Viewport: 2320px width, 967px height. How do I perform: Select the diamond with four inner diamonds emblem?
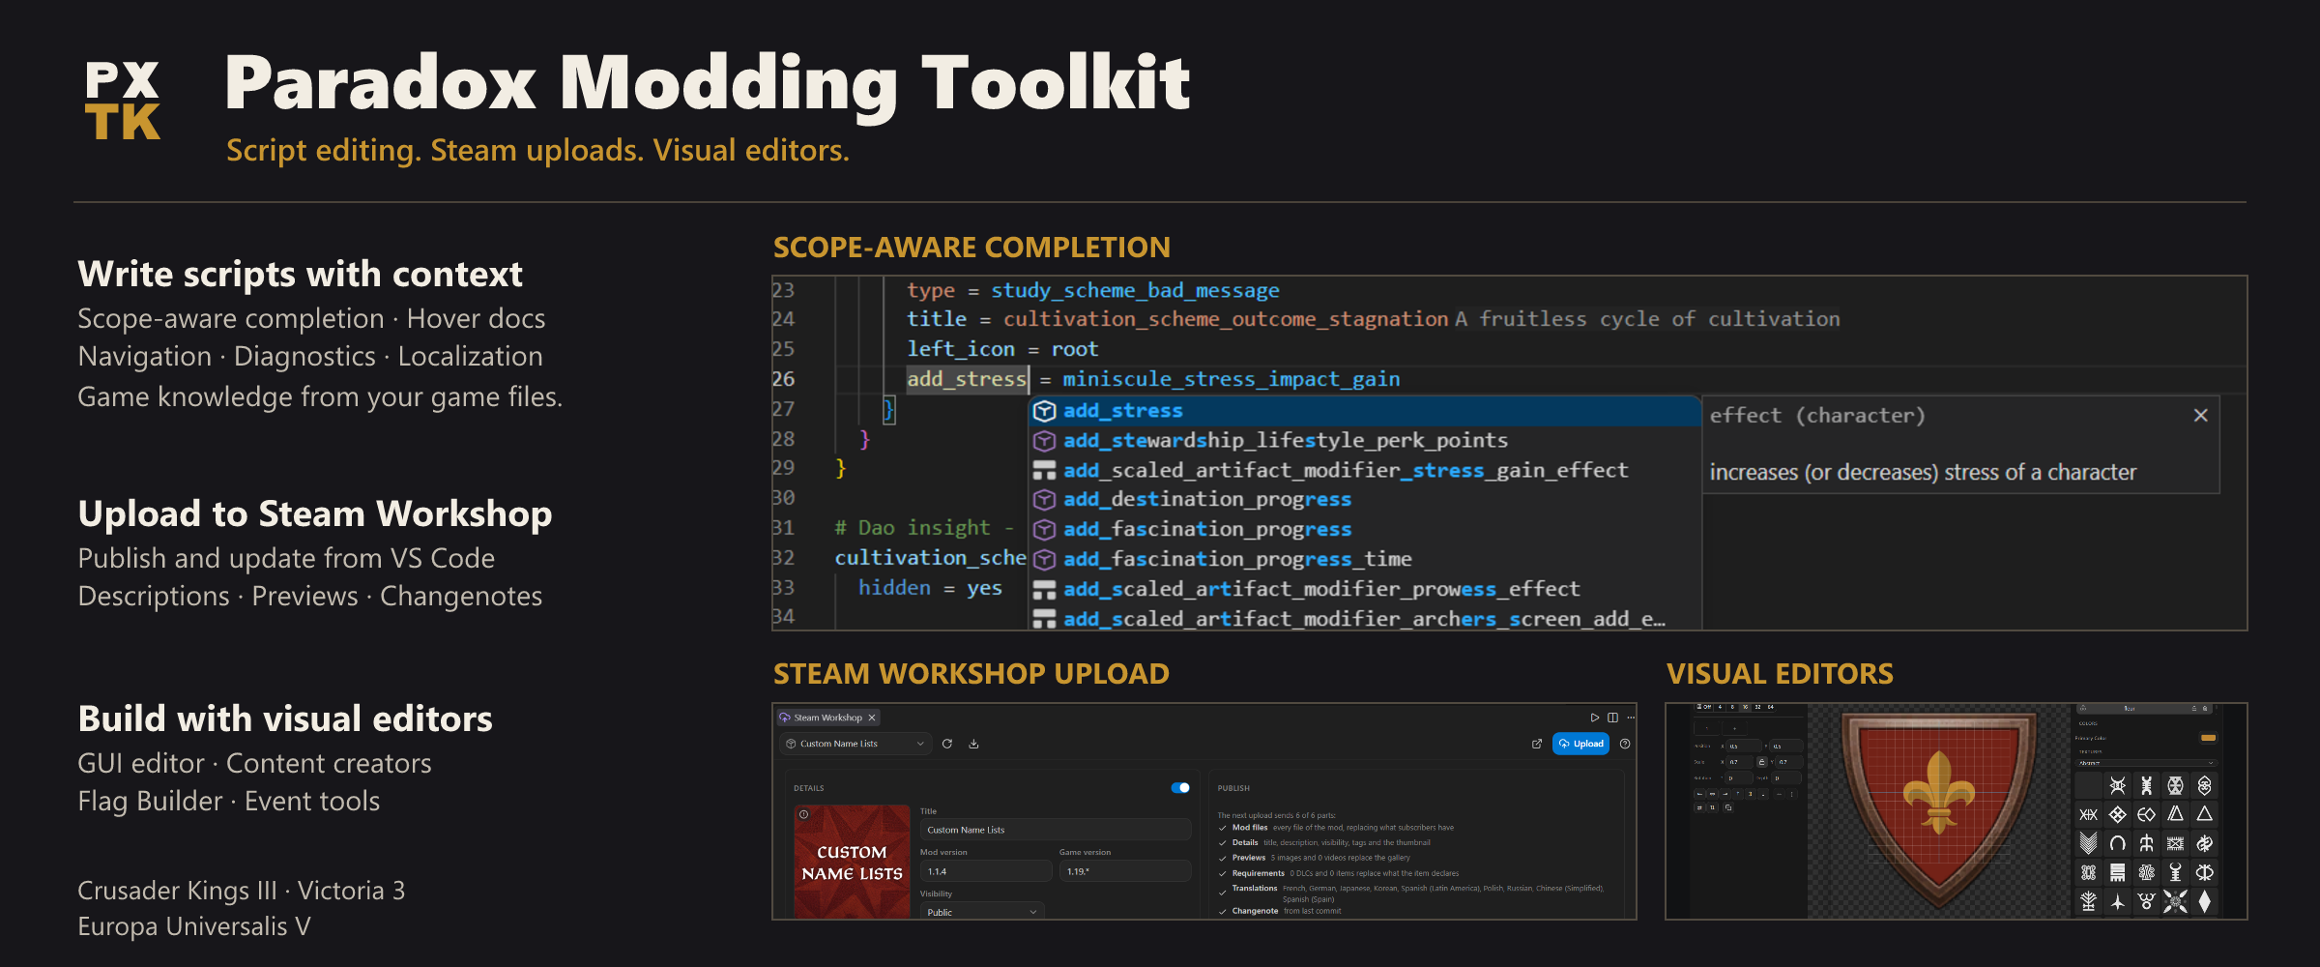pos(2117,814)
